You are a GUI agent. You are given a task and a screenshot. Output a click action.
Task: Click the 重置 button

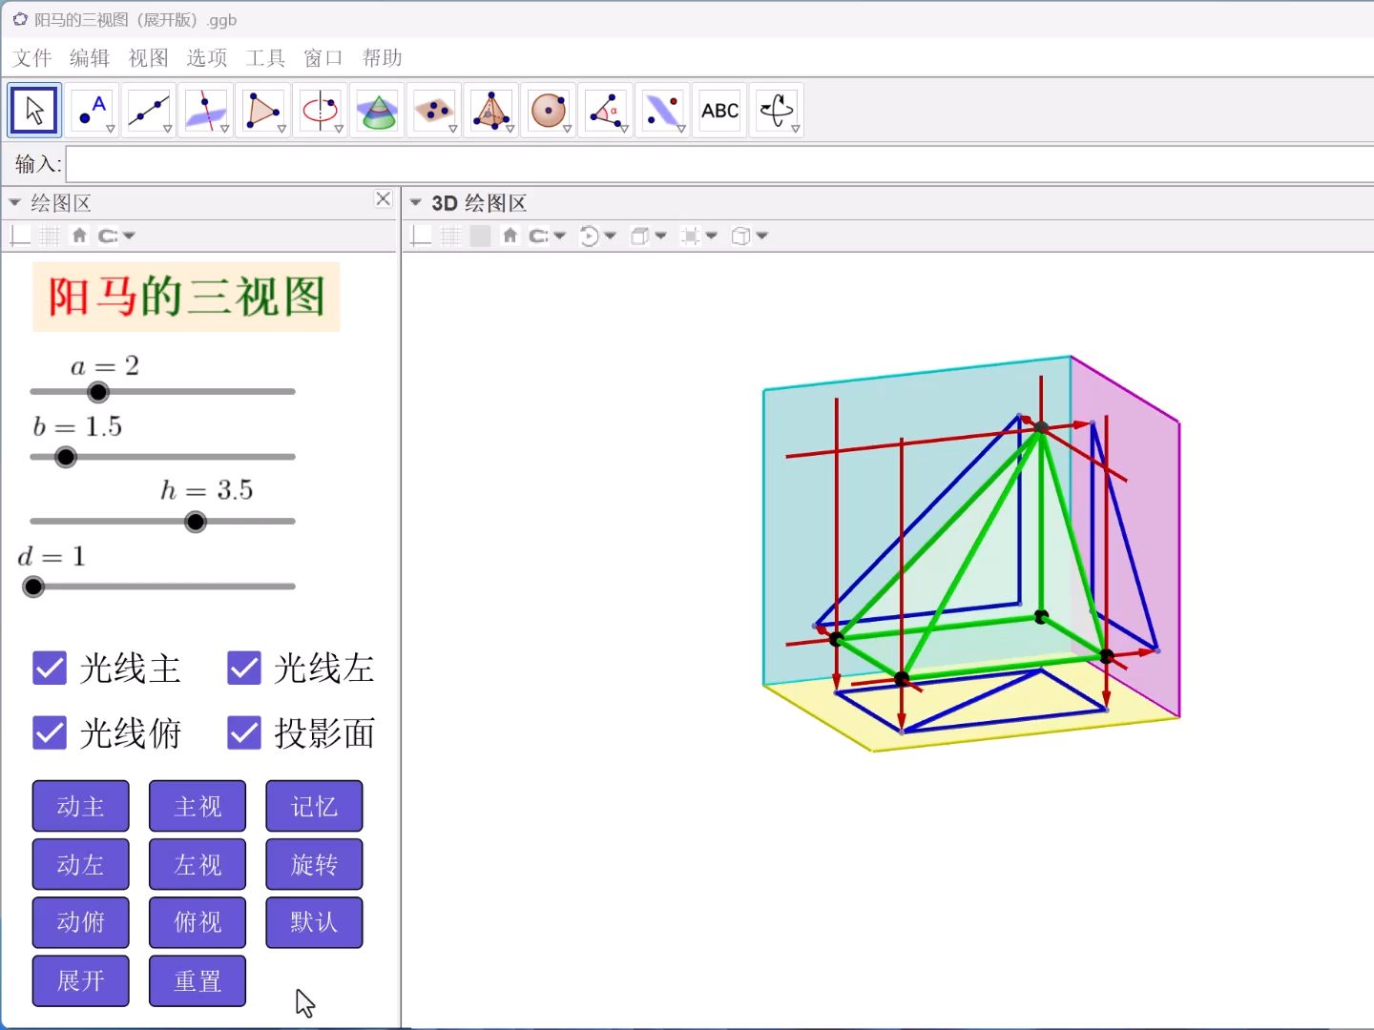point(198,980)
